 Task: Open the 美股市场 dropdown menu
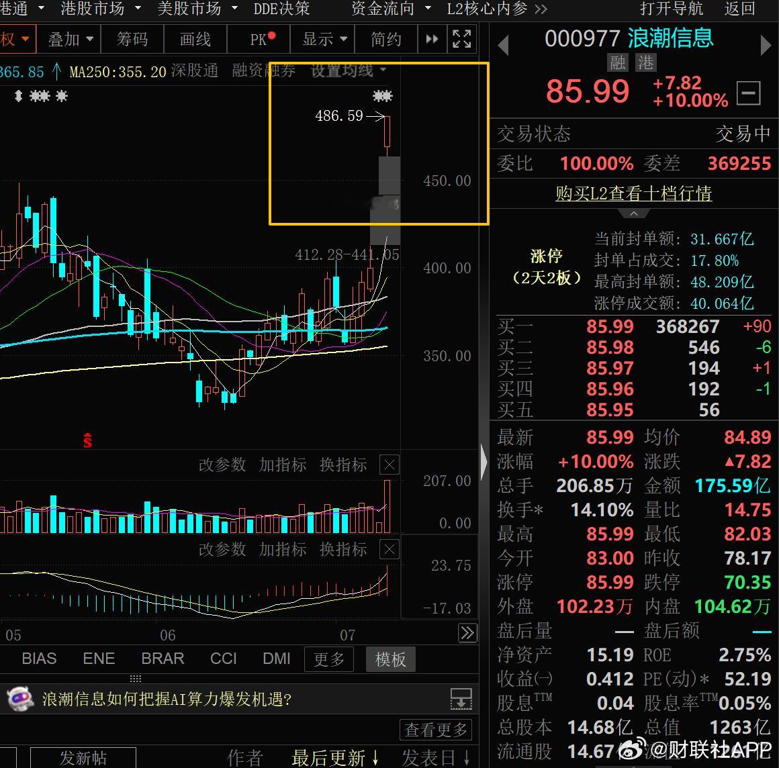click(198, 9)
